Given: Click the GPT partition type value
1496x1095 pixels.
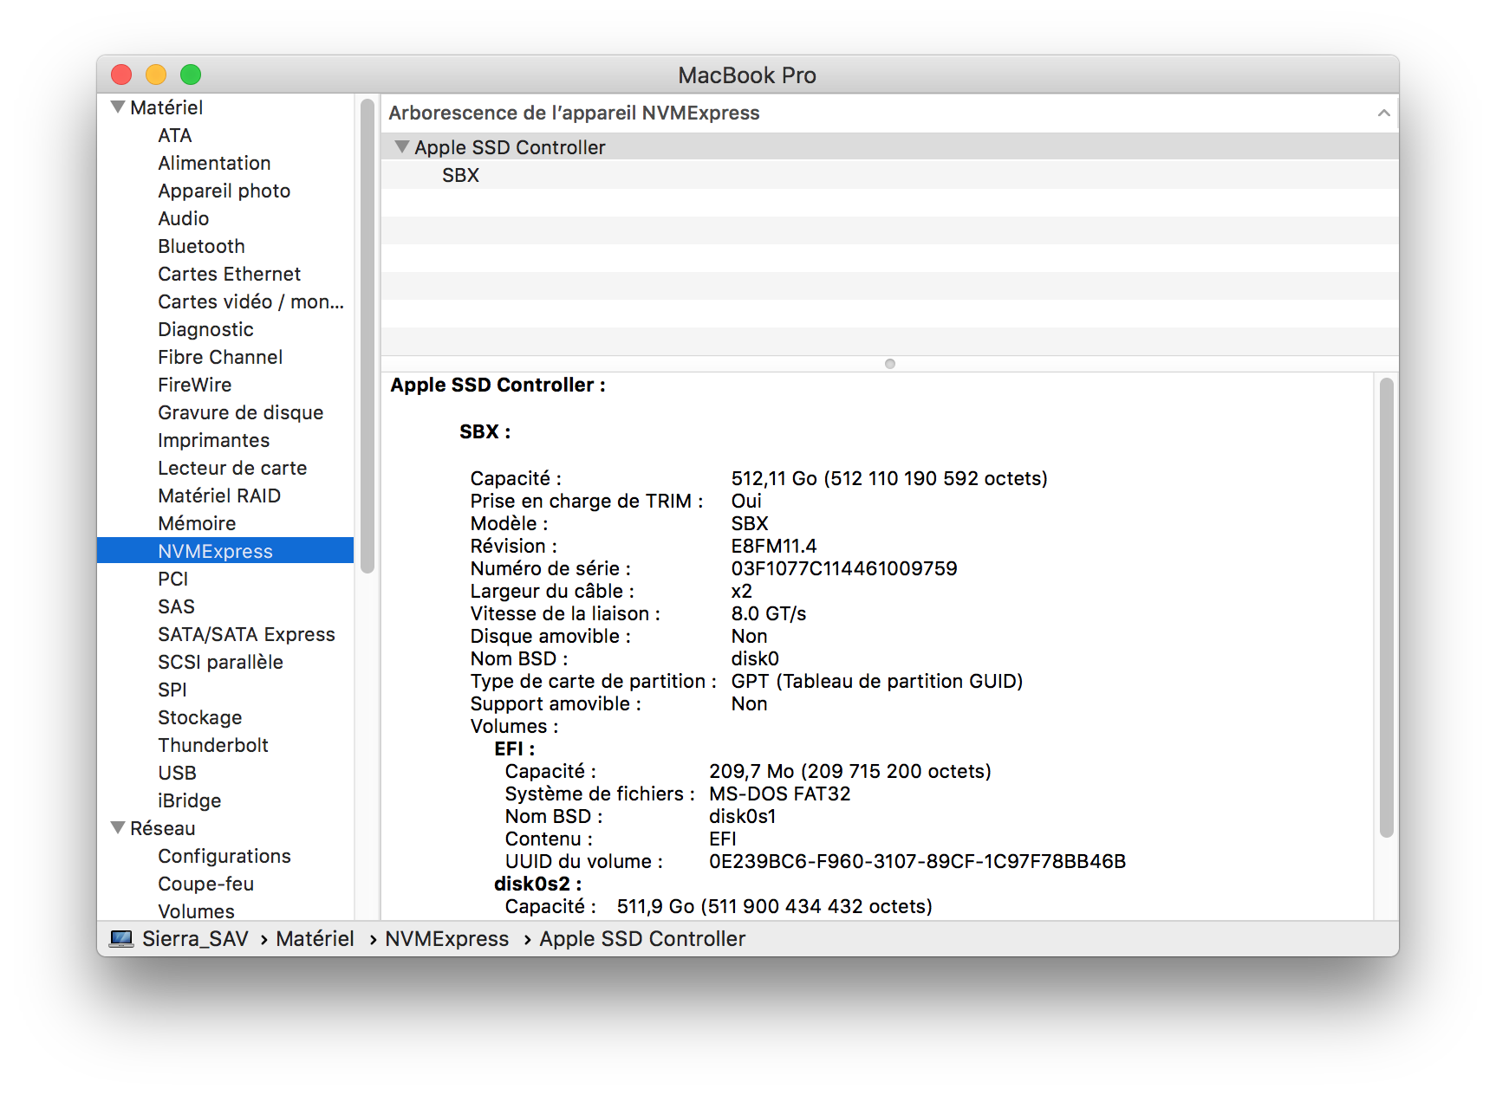Looking at the screenshot, I should pyautogui.click(x=877, y=681).
